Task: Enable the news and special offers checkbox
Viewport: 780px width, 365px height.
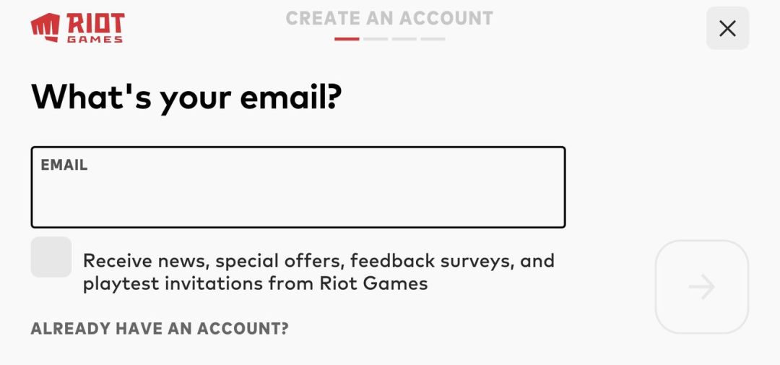Action: [x=51, y=257]
